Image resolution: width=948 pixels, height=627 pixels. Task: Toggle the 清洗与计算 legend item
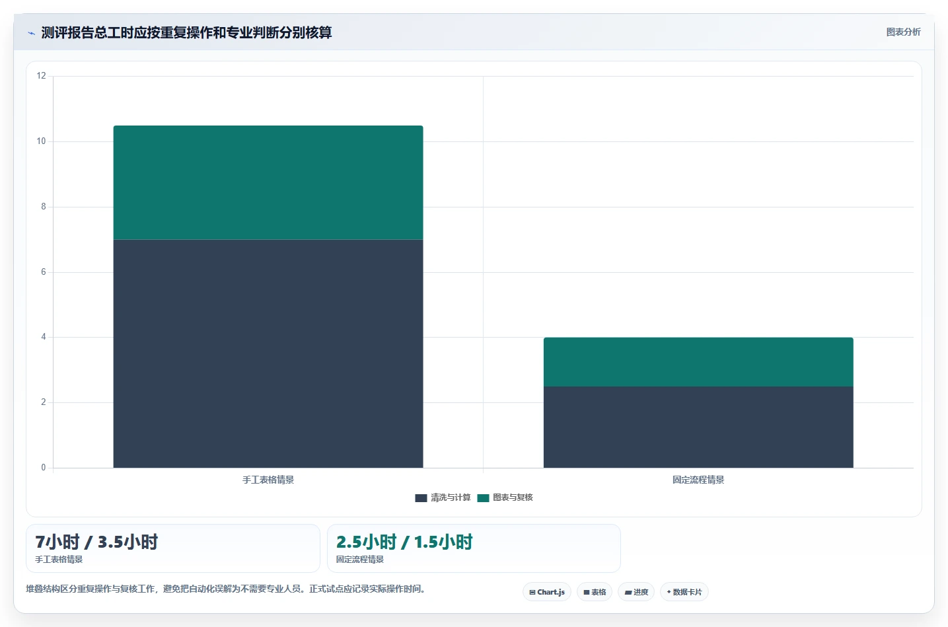coord(443,498)
